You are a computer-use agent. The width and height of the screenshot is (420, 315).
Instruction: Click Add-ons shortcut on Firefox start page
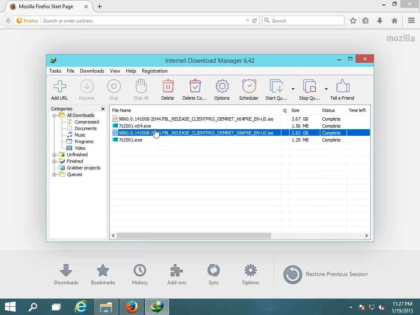(x=177, y=274)
